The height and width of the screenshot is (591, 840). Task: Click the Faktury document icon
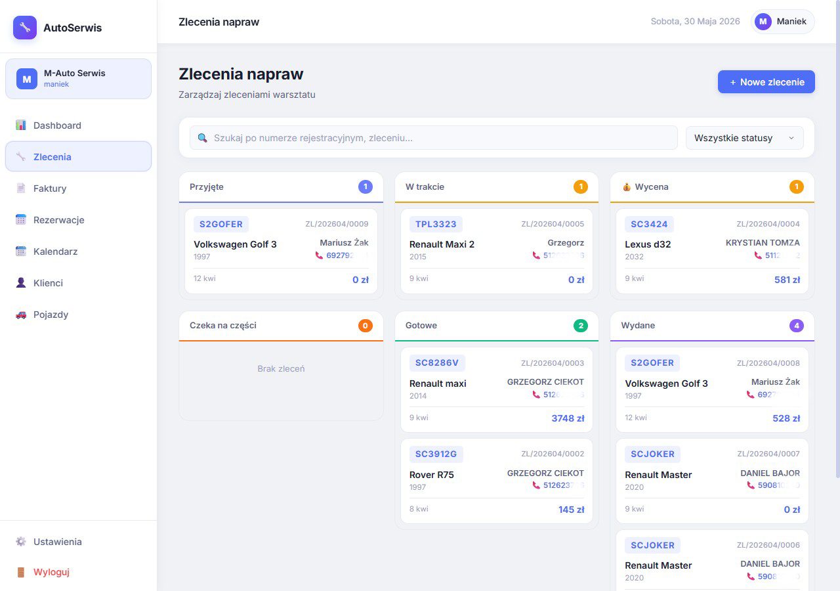(21, 188)
